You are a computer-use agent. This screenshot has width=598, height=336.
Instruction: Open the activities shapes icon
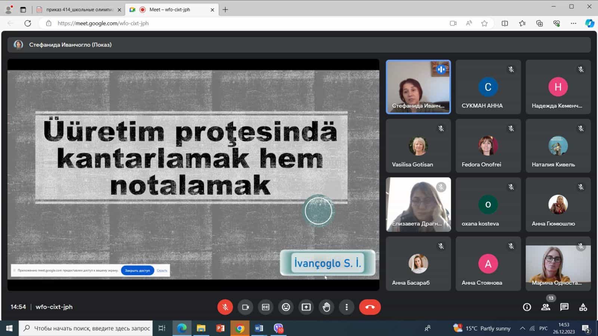click(583, 307)
